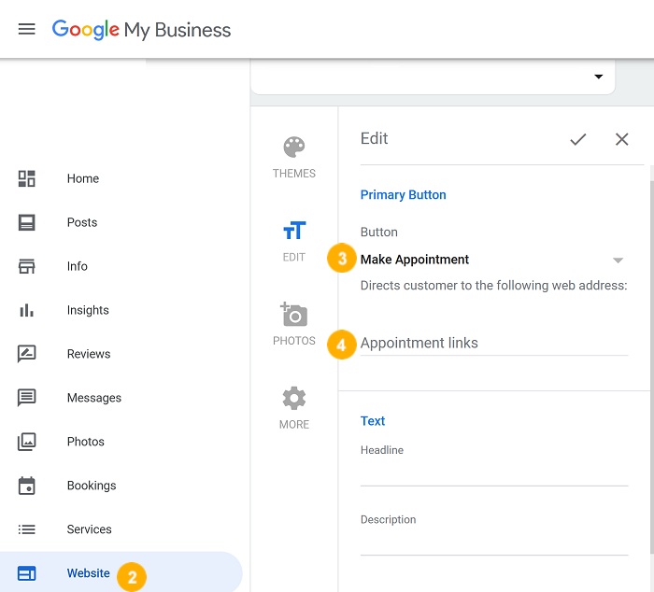
Task: Click the 'Button' field label
Action: pyautogui.click(x=378, y=232)
